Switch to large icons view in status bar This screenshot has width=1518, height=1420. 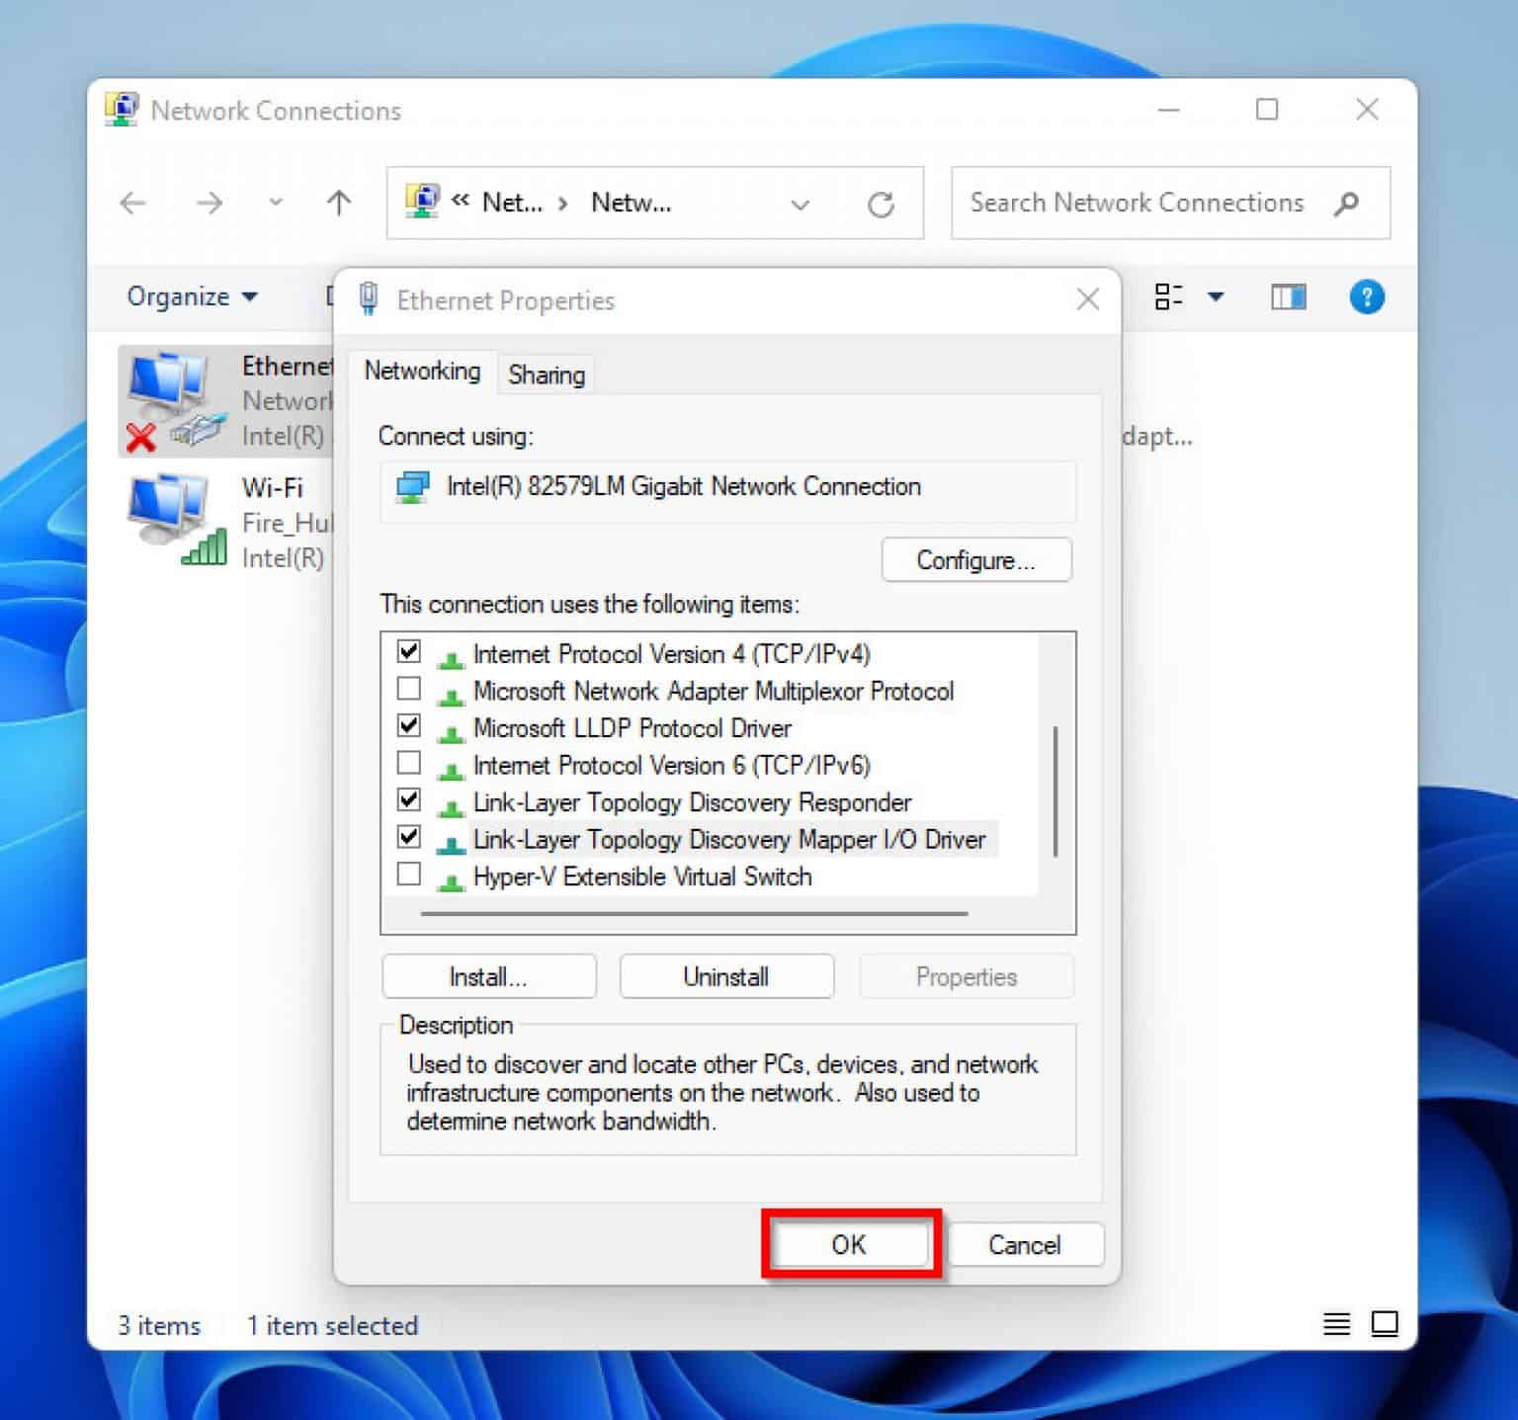point(1383,1325)
